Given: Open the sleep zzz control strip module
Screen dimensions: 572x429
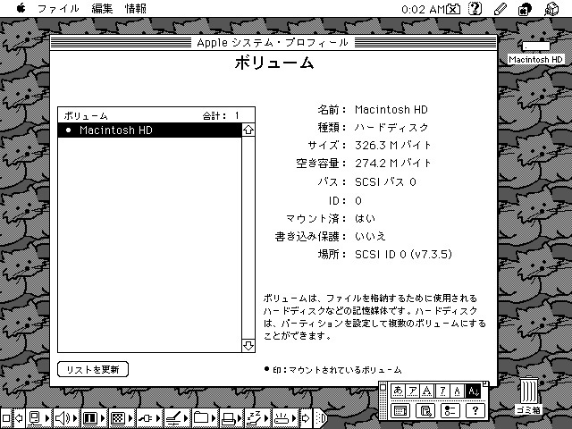Looking at the screenshot, I should click(x=254, y=418).
